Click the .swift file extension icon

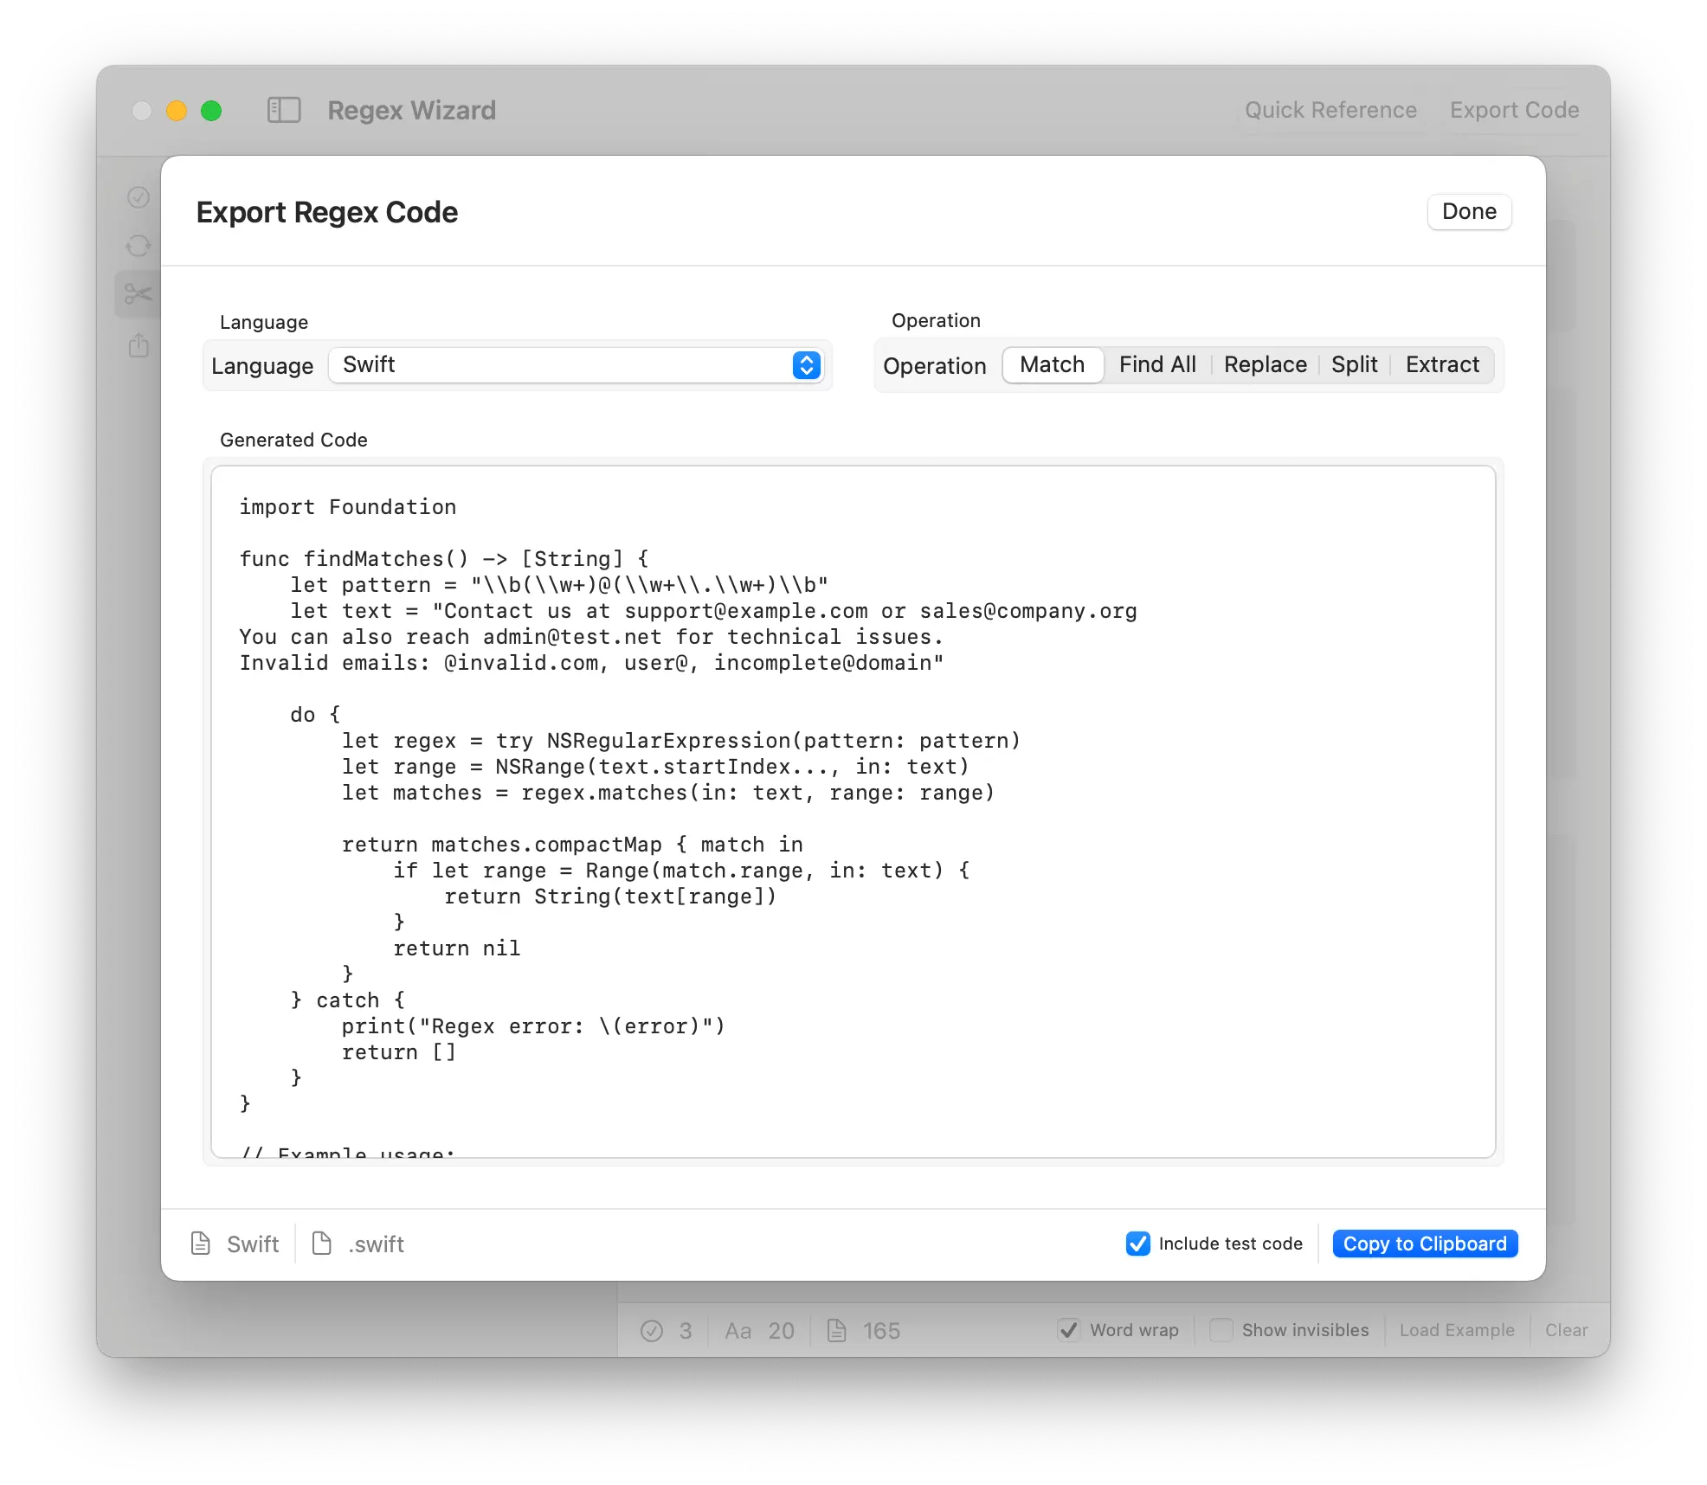coord(322,1244)
